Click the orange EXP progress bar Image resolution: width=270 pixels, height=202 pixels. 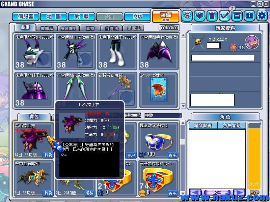(254, 156)
